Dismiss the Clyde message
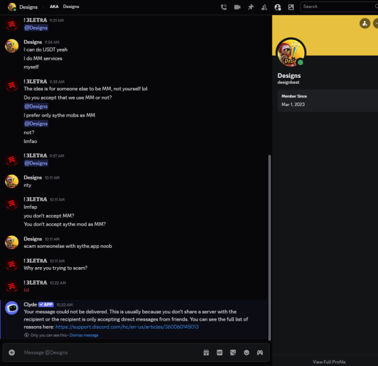Image resolution: width=378 pixels, height=366 pixels. [84, 335]
